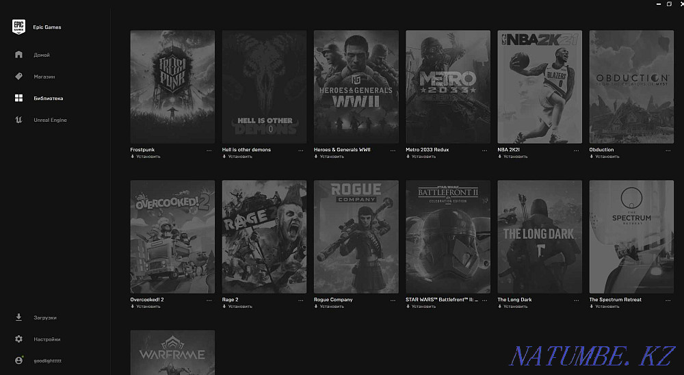Image resolution: width=684 pixels, height=375 pixels.
Task: Click Установить under Hell is other demons
Action: click(x=240, y=156)
